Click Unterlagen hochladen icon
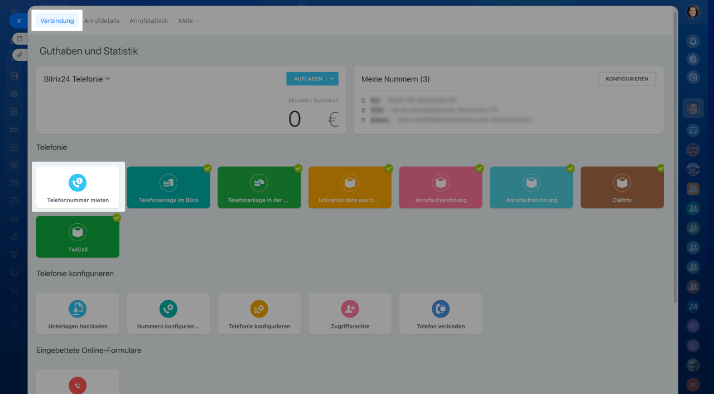The image size is (714, 394). click(x=78, y=309)
